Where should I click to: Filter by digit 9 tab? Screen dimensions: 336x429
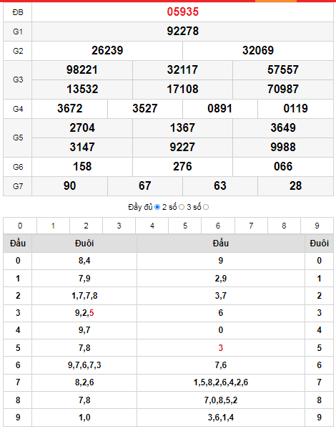317,226
